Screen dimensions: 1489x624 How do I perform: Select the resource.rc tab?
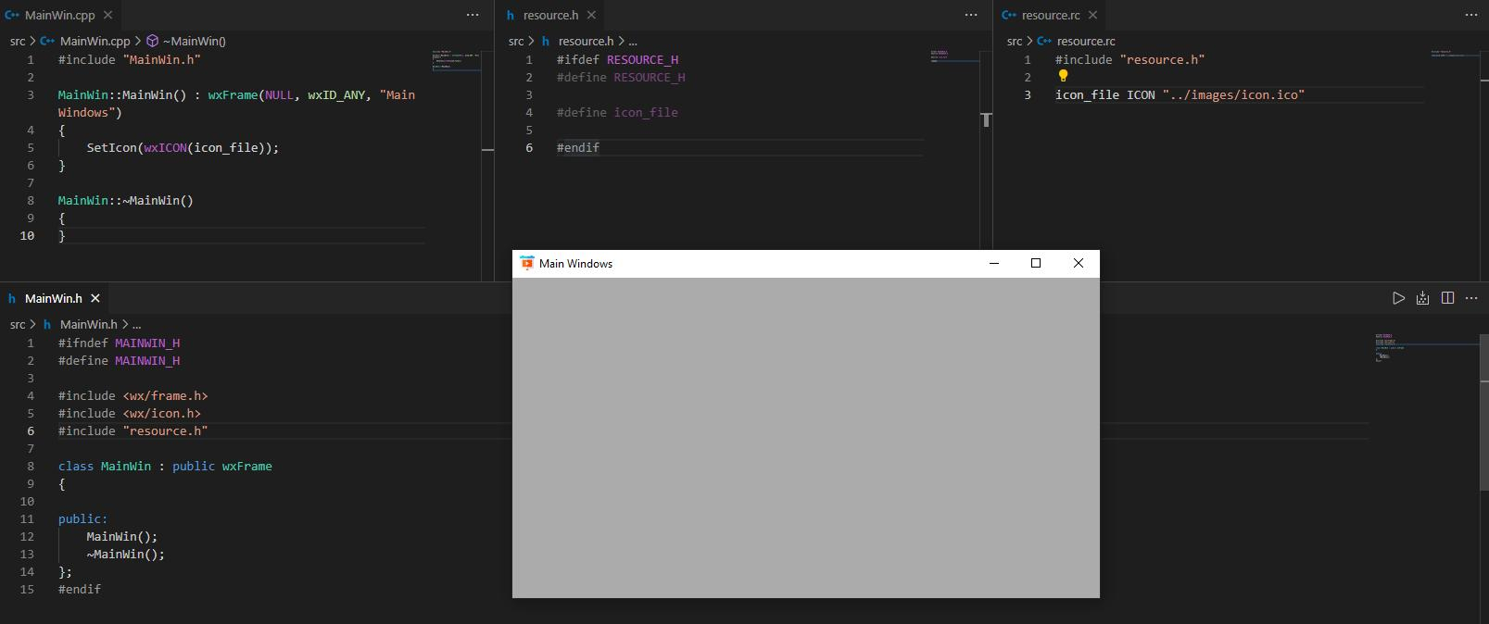coord(1050,15)
